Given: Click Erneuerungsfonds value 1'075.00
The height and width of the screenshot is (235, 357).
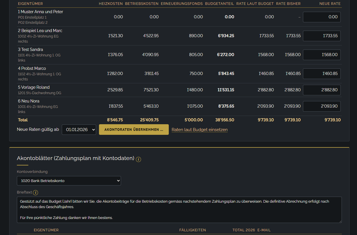Looking at the screenshot, I should [x=195, y=106].
